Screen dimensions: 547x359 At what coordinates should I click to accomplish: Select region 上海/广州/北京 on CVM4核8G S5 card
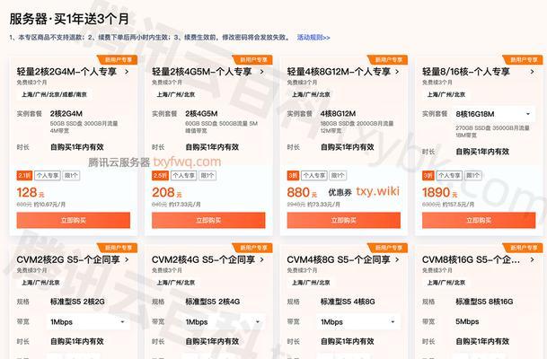(311, 283)
